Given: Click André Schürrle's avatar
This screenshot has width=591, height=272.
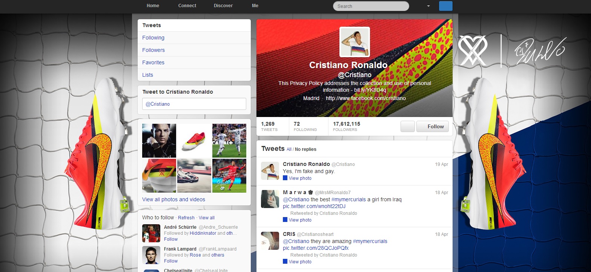Looking at the screenshot, I should [151, 233].
